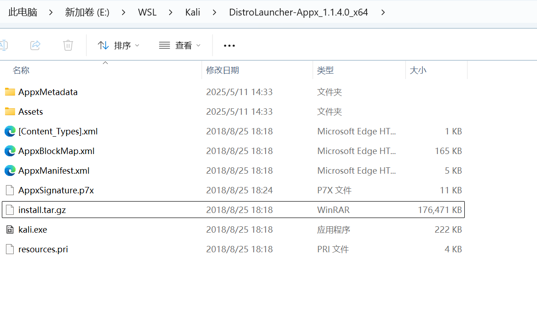Click the P7X 文件 type cell

point(334,191)
